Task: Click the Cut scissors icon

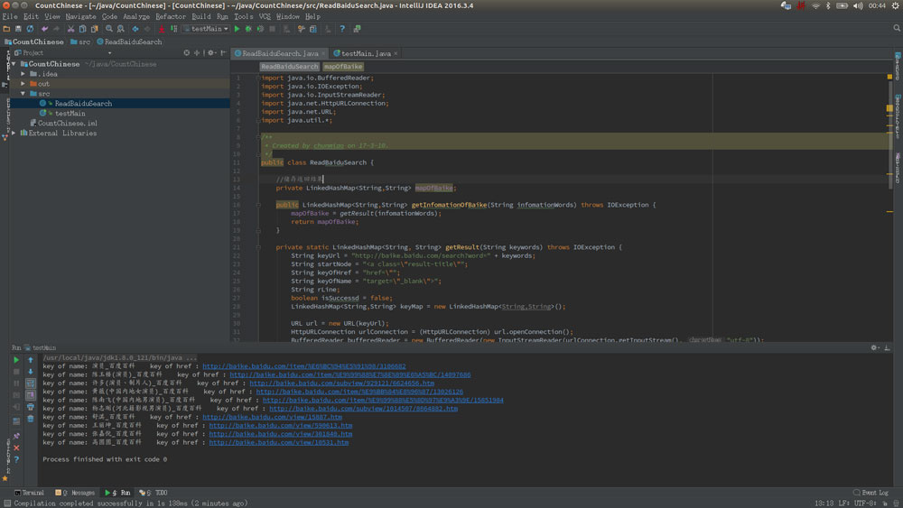Action: [x=72, y=29]
